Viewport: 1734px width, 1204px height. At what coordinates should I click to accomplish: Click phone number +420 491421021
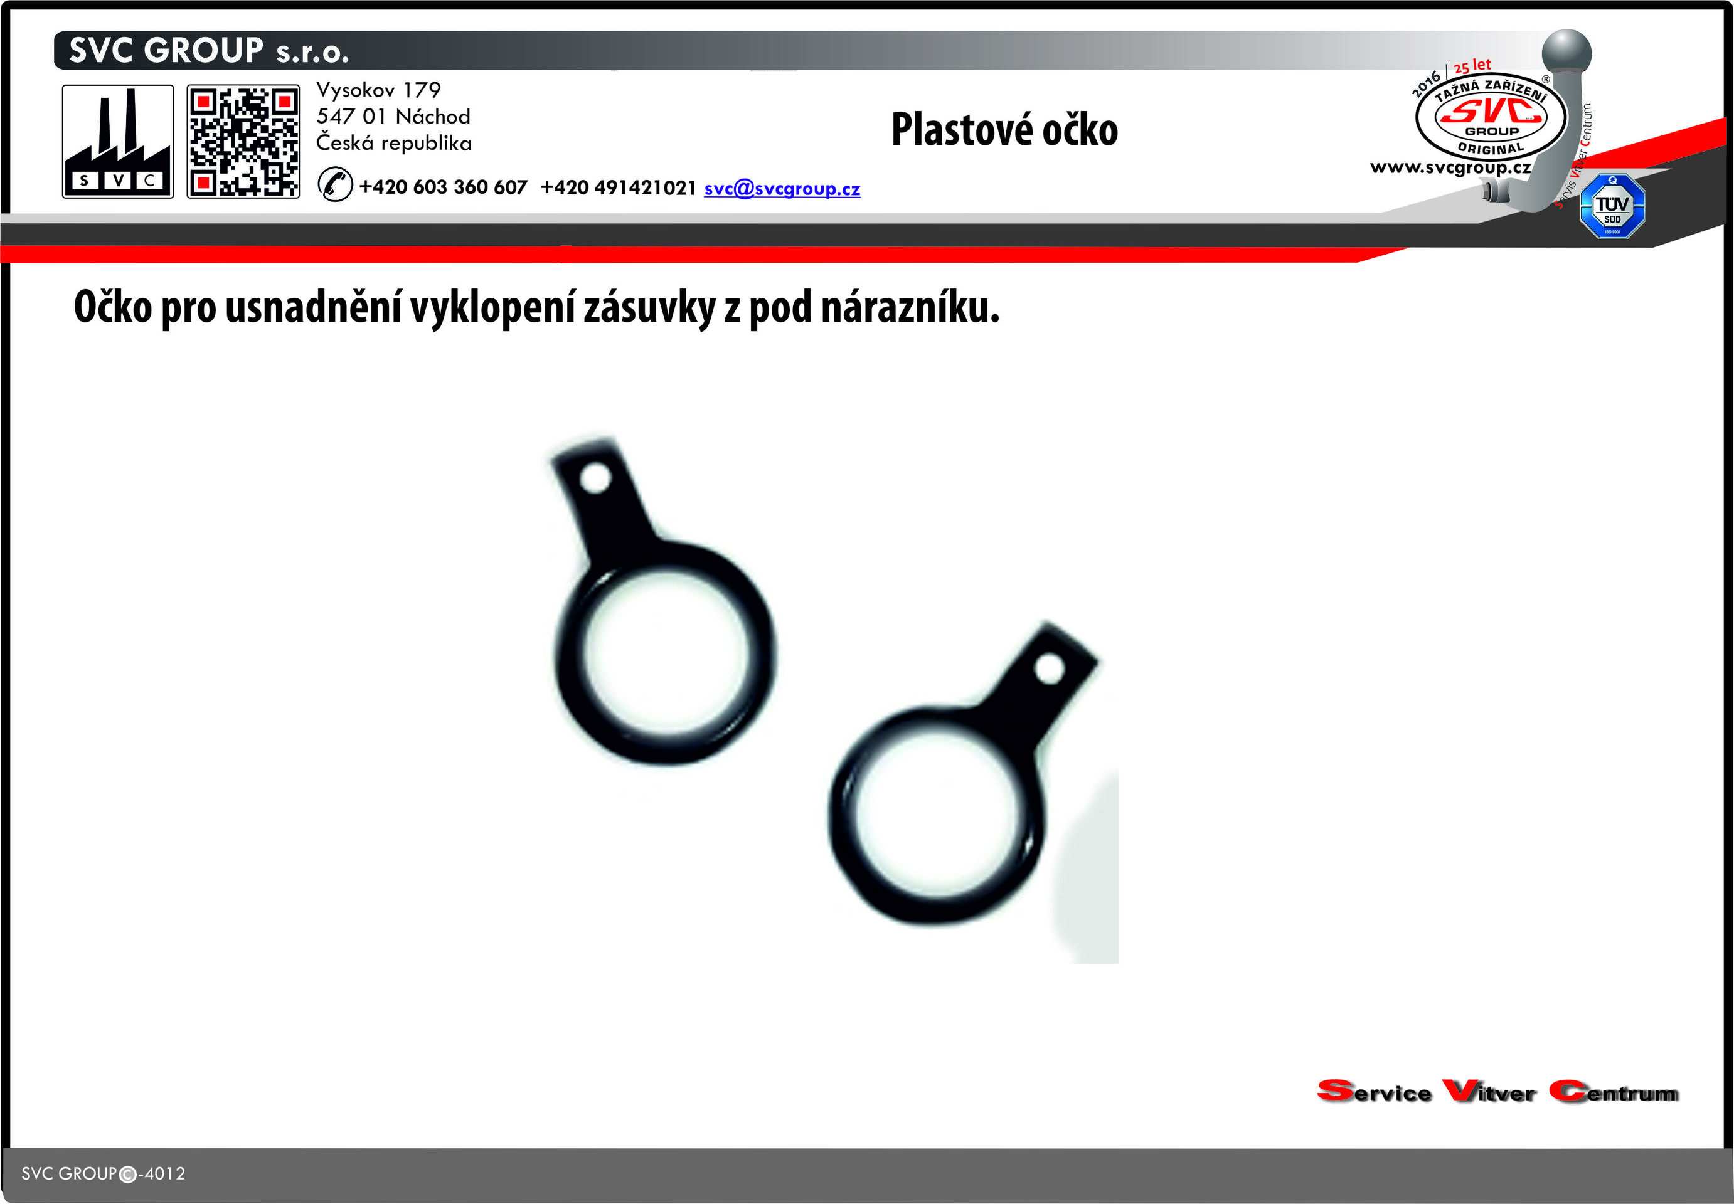click(618, 187)
